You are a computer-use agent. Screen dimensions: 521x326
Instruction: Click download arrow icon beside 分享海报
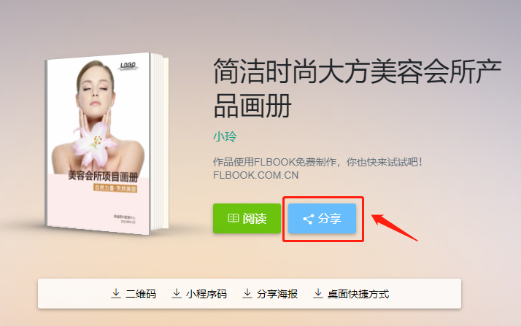pos(247,293)
